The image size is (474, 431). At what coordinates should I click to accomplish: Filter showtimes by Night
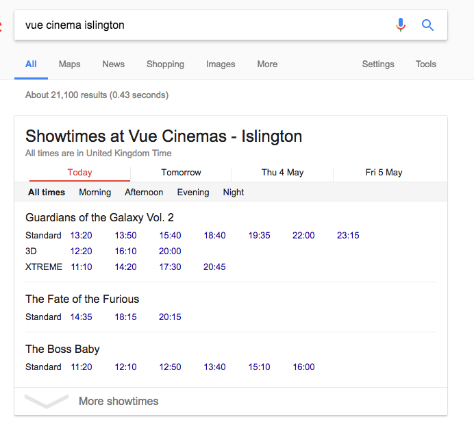click(234, 193)
